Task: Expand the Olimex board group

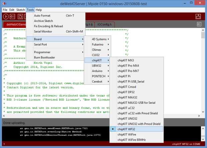Action: [x=97, y=50]
